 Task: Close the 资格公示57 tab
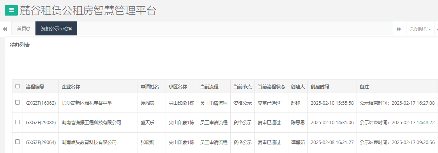[71, 28]
